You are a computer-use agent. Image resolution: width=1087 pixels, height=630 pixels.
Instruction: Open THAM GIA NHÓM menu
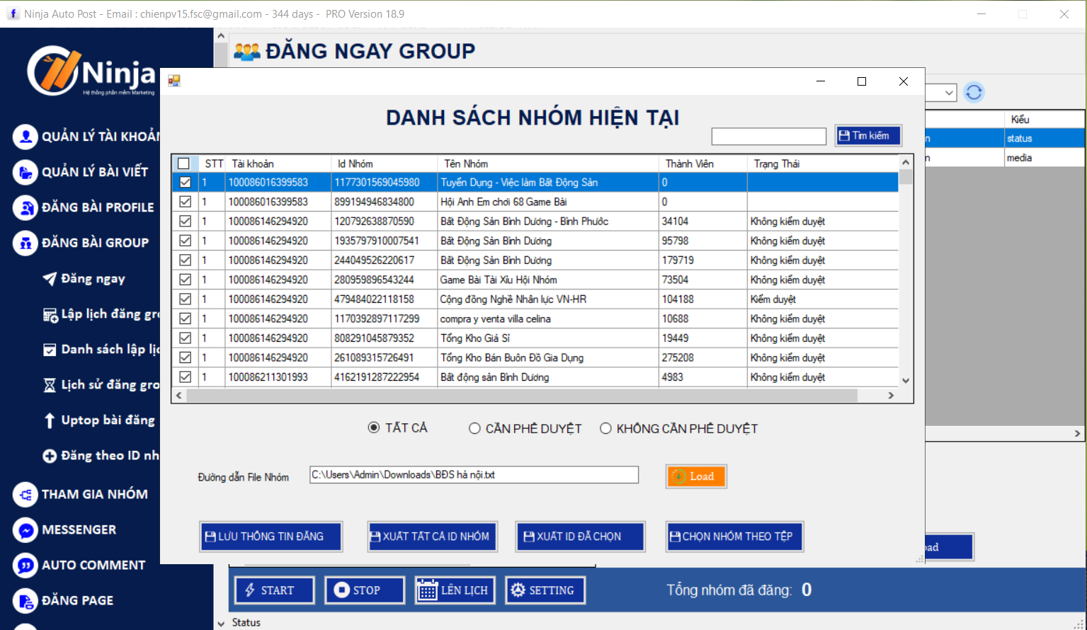click(95, 494)
